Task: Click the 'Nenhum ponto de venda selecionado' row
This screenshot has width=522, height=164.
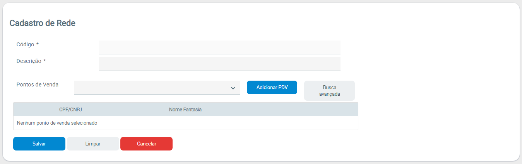Action: click(x=57, y=123)
